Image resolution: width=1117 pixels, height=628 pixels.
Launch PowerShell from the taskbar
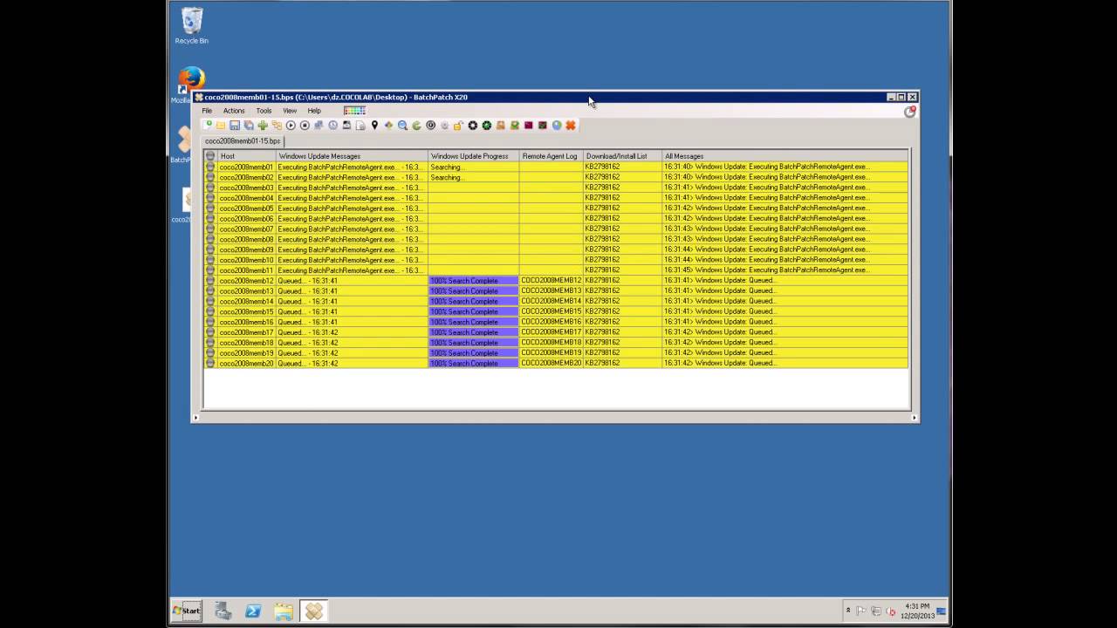pyautogui.click(x=253, y=611)
